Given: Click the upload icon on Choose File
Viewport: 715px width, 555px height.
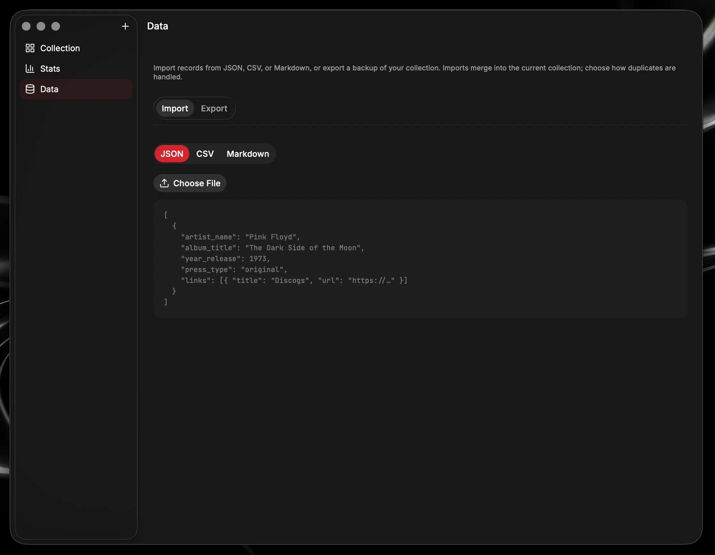Looking at the screenshot, I should click(164, 183).
